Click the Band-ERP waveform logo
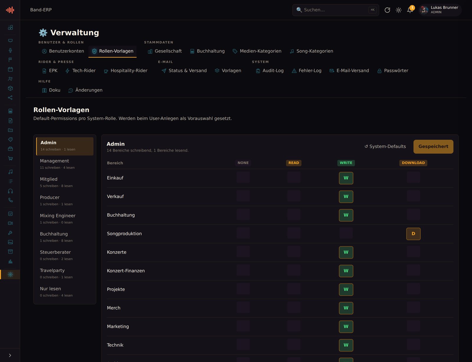Image resolution: width=472 pixels, height=362 pixels. 10,10
